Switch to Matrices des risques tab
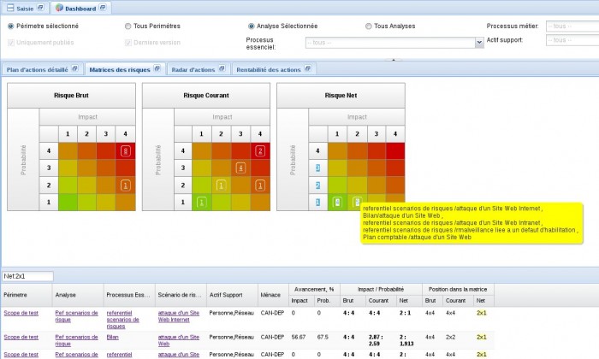This screenshot has height=359, width=599. [x=120, y=70]
